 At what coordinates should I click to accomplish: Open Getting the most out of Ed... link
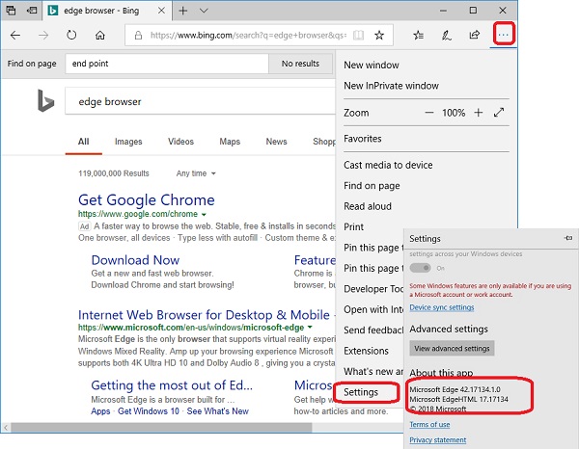[172, 385]
